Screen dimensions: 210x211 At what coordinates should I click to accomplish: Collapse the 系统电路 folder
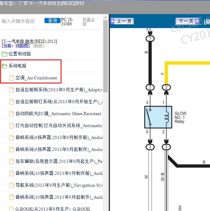click(x=17, y=66)
